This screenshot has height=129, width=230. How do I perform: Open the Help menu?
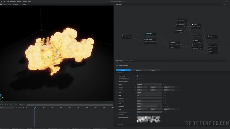pyautogui.click(x=29, y=1)
